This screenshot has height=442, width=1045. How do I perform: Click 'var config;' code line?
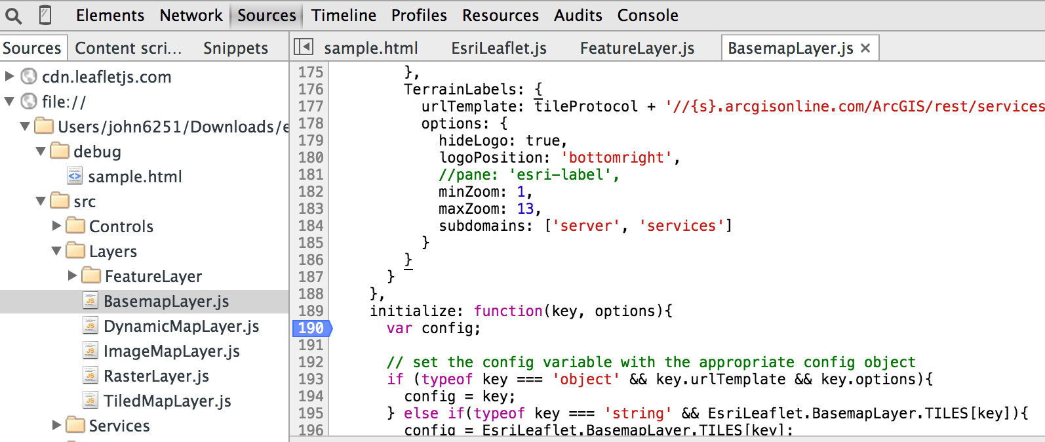point(433,328)
